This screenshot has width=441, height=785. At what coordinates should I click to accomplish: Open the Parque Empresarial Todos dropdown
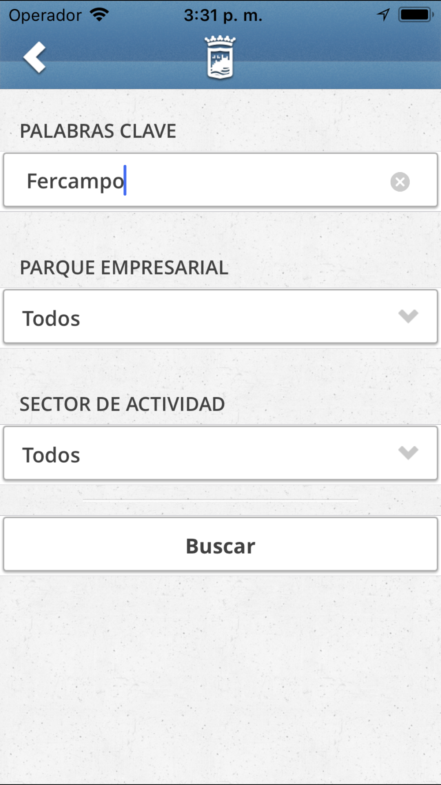[220, 317]
